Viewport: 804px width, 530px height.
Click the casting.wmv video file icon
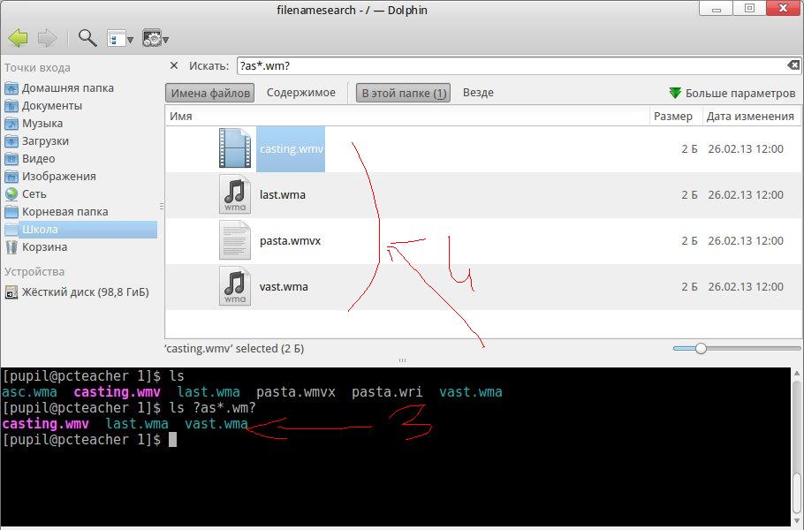click(235, 148)
